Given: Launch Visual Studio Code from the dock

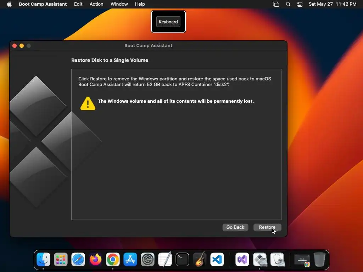Looking at the screenshot, I should point(217,259).
